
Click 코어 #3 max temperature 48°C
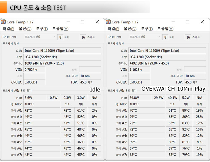(x=81, y=129)
